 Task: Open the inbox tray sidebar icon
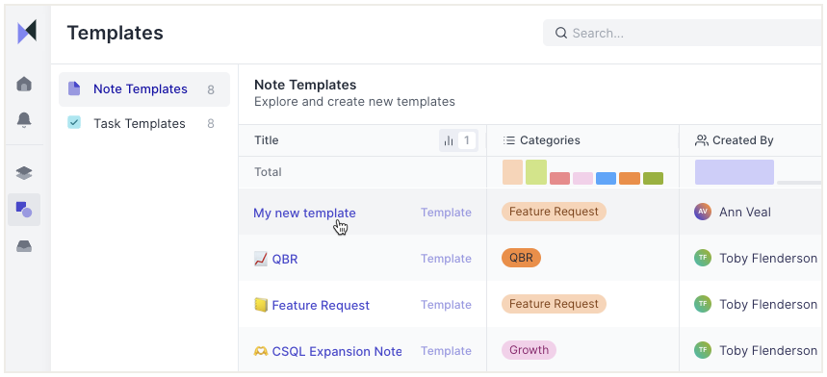click(x=24, y=246)
